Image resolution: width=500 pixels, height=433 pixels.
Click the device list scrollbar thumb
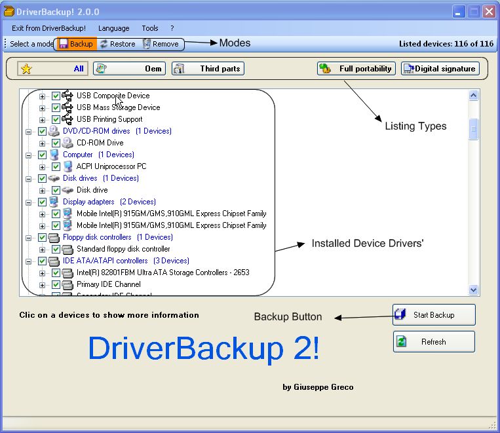tap(474, 129)
